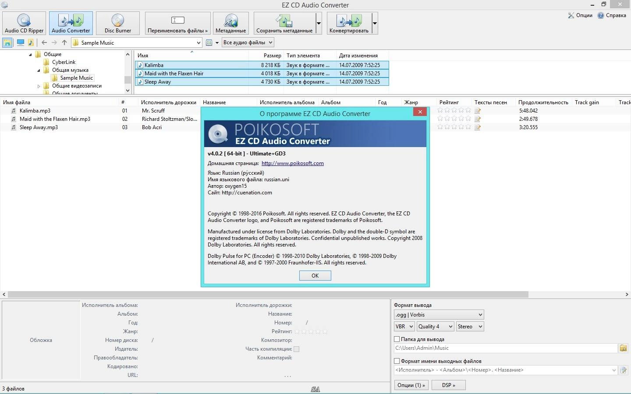Sort by Дата изменения column header

pos(362,56)
